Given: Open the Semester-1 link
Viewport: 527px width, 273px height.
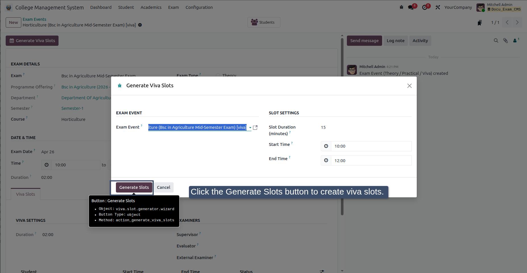Looking at the screenshot, I should tap(72, 108).
